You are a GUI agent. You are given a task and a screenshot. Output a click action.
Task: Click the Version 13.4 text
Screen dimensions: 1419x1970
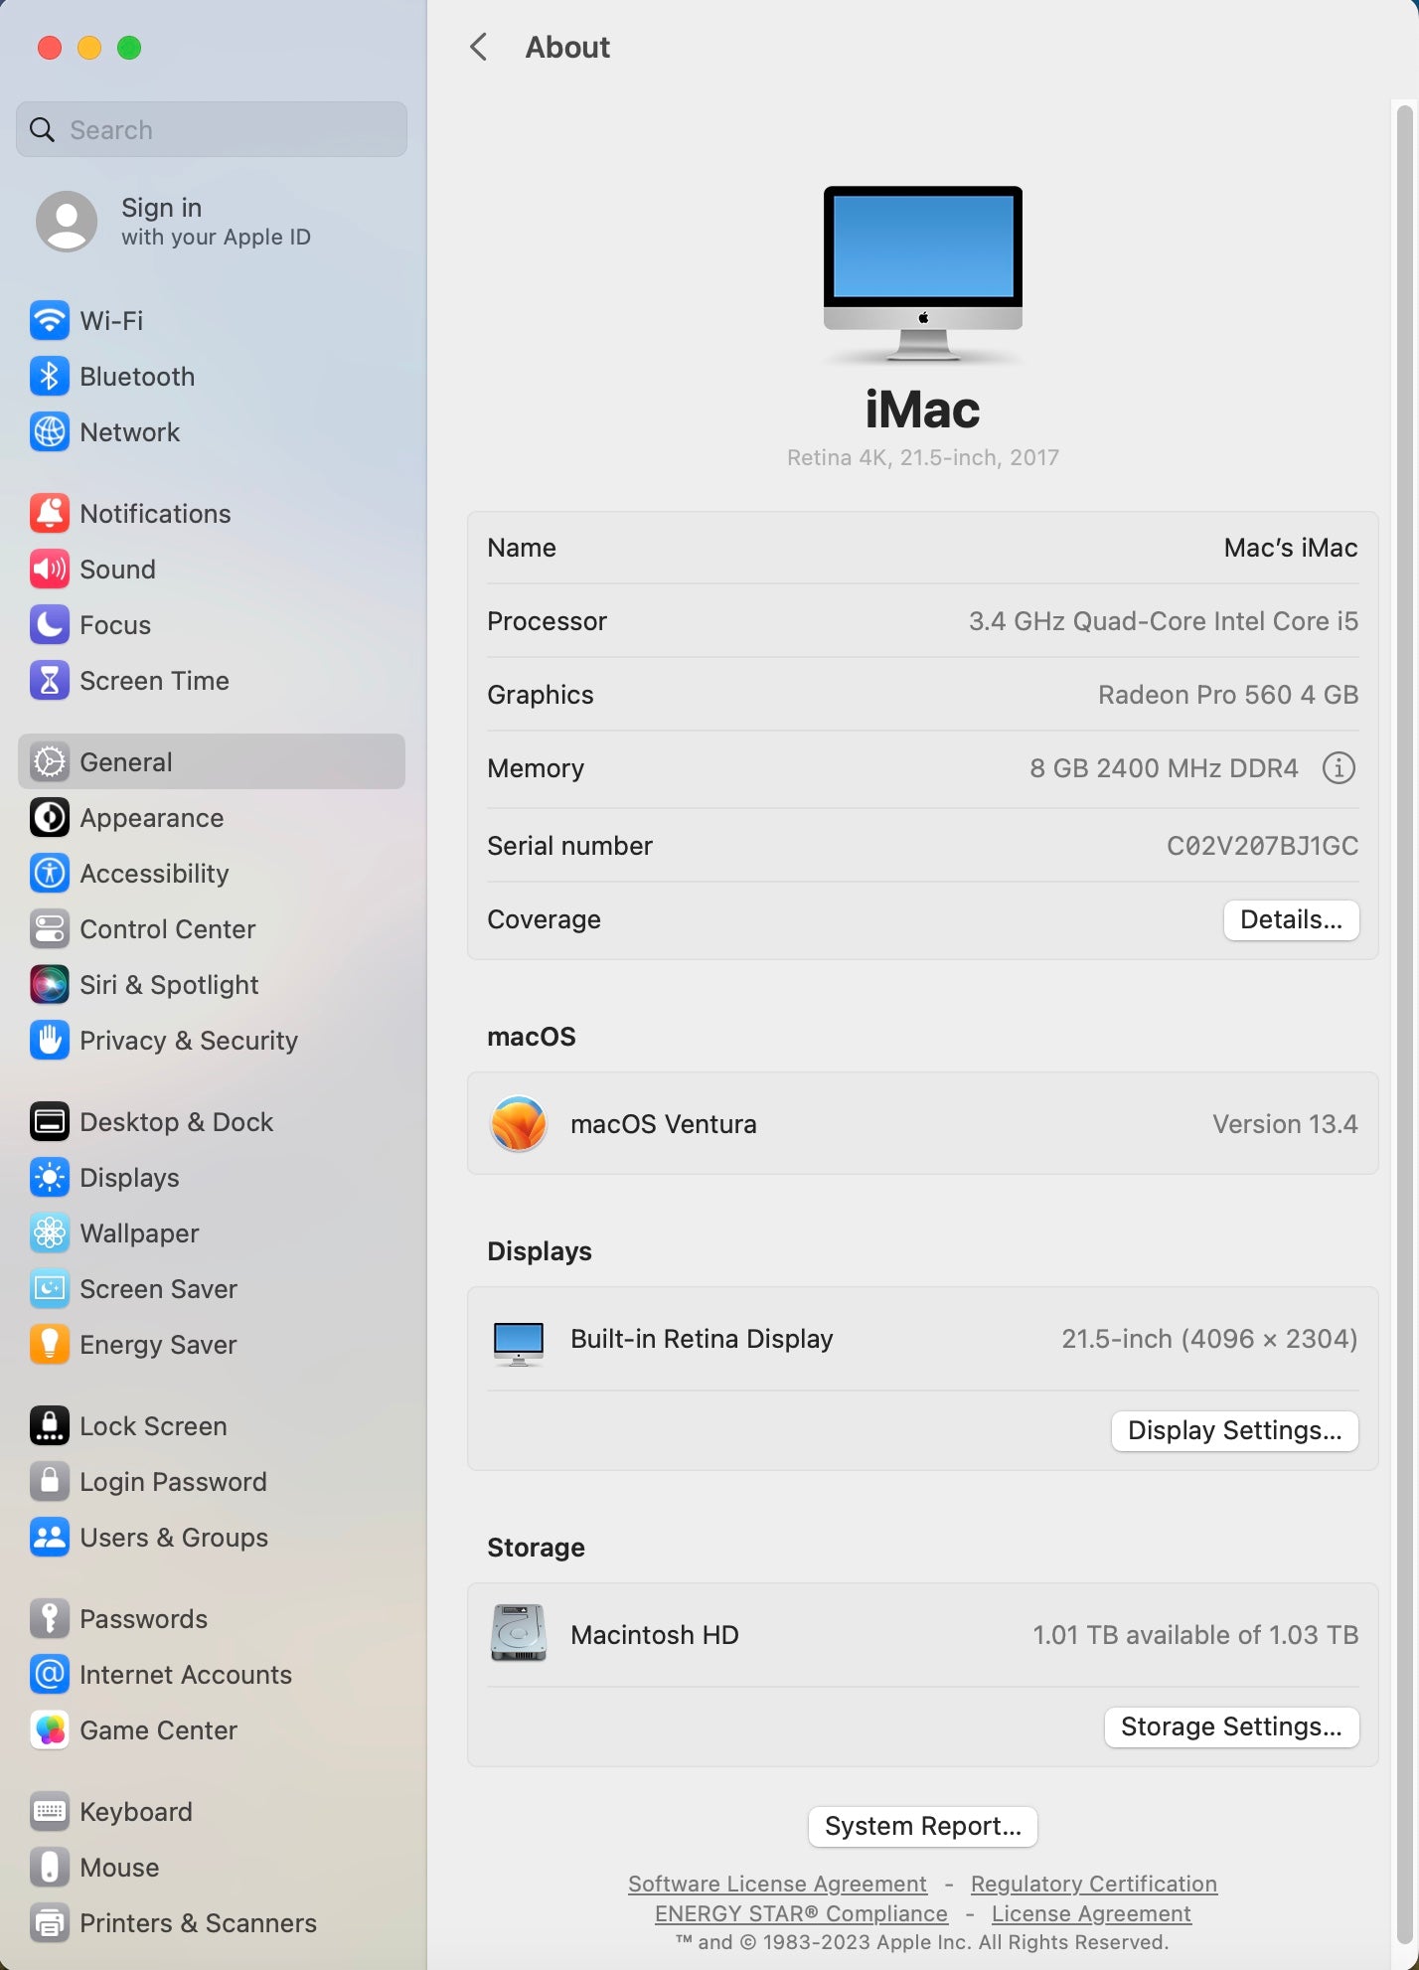[1284, 1124]
